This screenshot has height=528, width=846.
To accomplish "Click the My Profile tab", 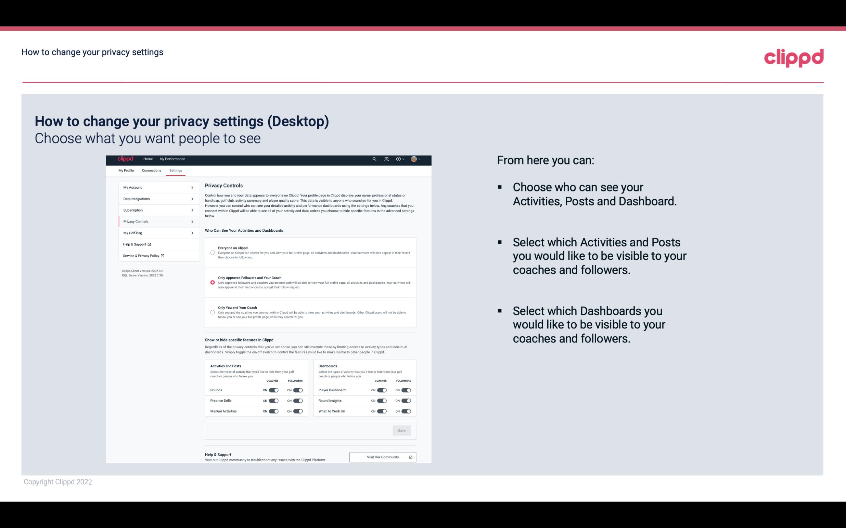I will pos(126,170).
